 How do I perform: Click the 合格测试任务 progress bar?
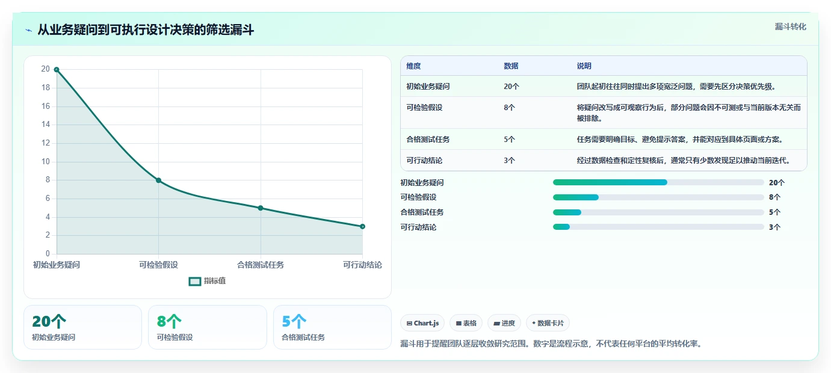pos(658,212)
